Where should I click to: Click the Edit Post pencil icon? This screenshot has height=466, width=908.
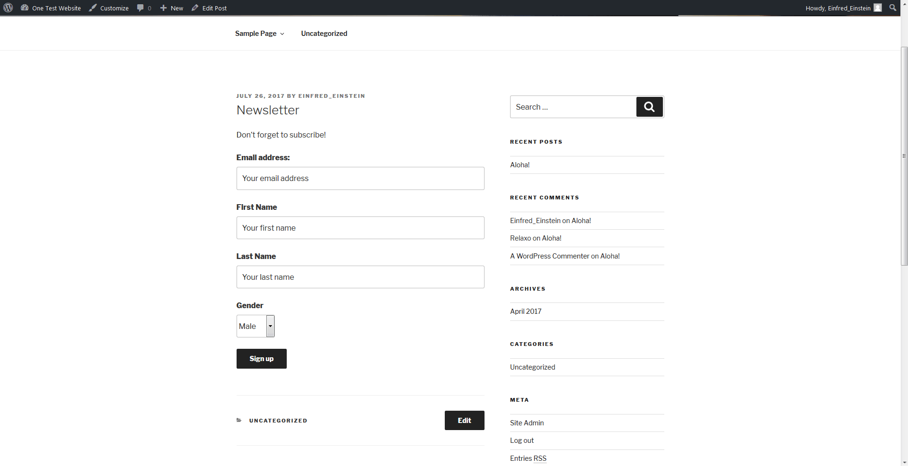[195, 8]
